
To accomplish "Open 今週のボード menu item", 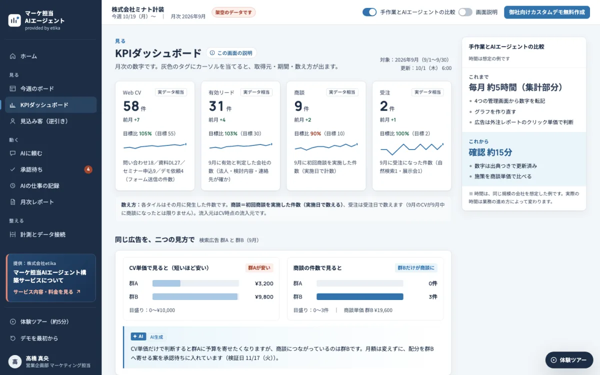I will (x=50, y=88).
